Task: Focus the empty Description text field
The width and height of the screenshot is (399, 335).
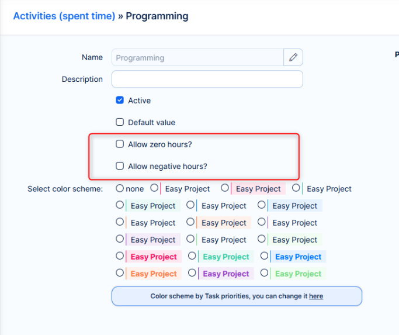Action: [x=207, y=79]
